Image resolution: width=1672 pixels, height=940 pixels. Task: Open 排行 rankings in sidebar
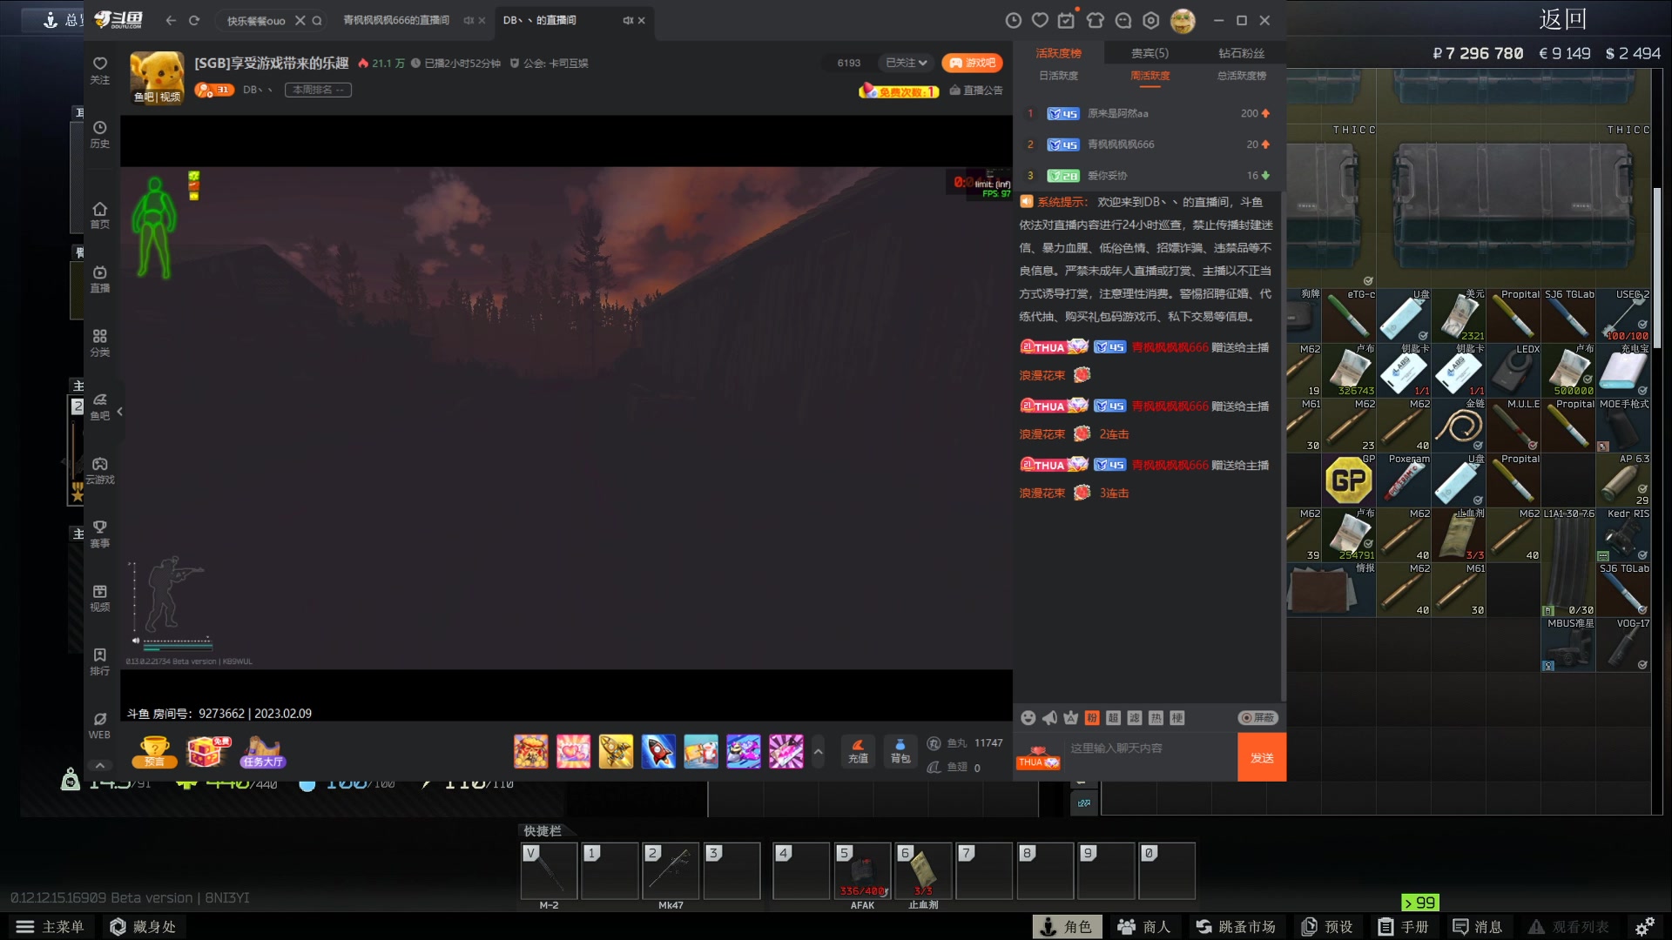(100, 661)
